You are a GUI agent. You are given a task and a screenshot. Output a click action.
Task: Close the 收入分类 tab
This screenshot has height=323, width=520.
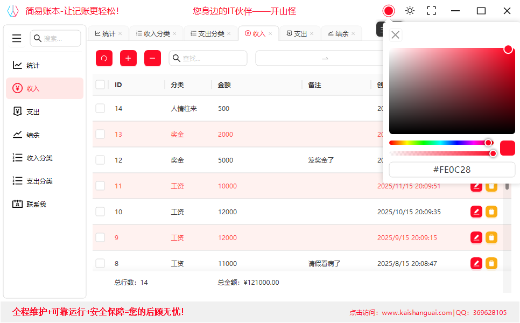coord(174,33)
